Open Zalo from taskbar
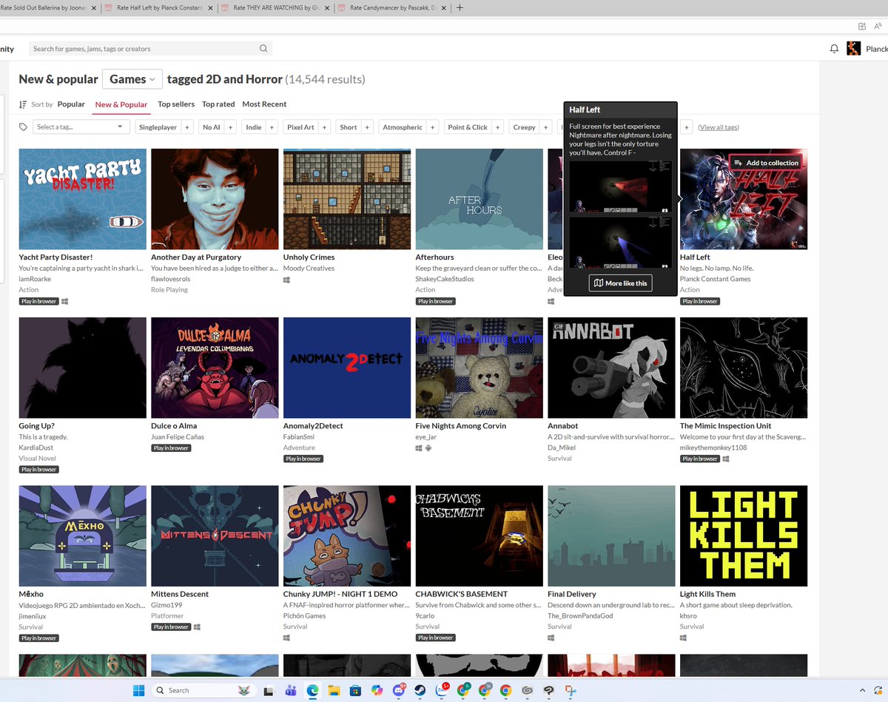888x702 pixels. (443, 690)
